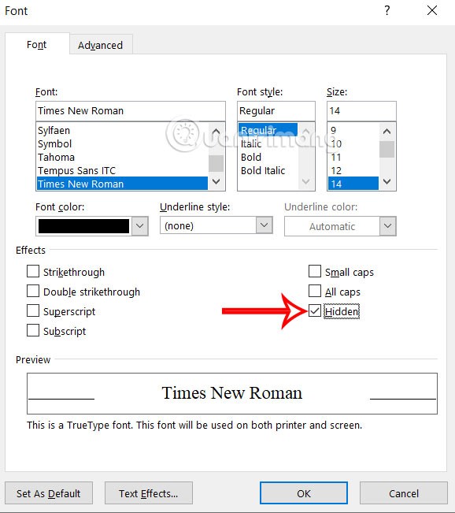Close the Font dialog with X
455x513 pixels.
432,11
